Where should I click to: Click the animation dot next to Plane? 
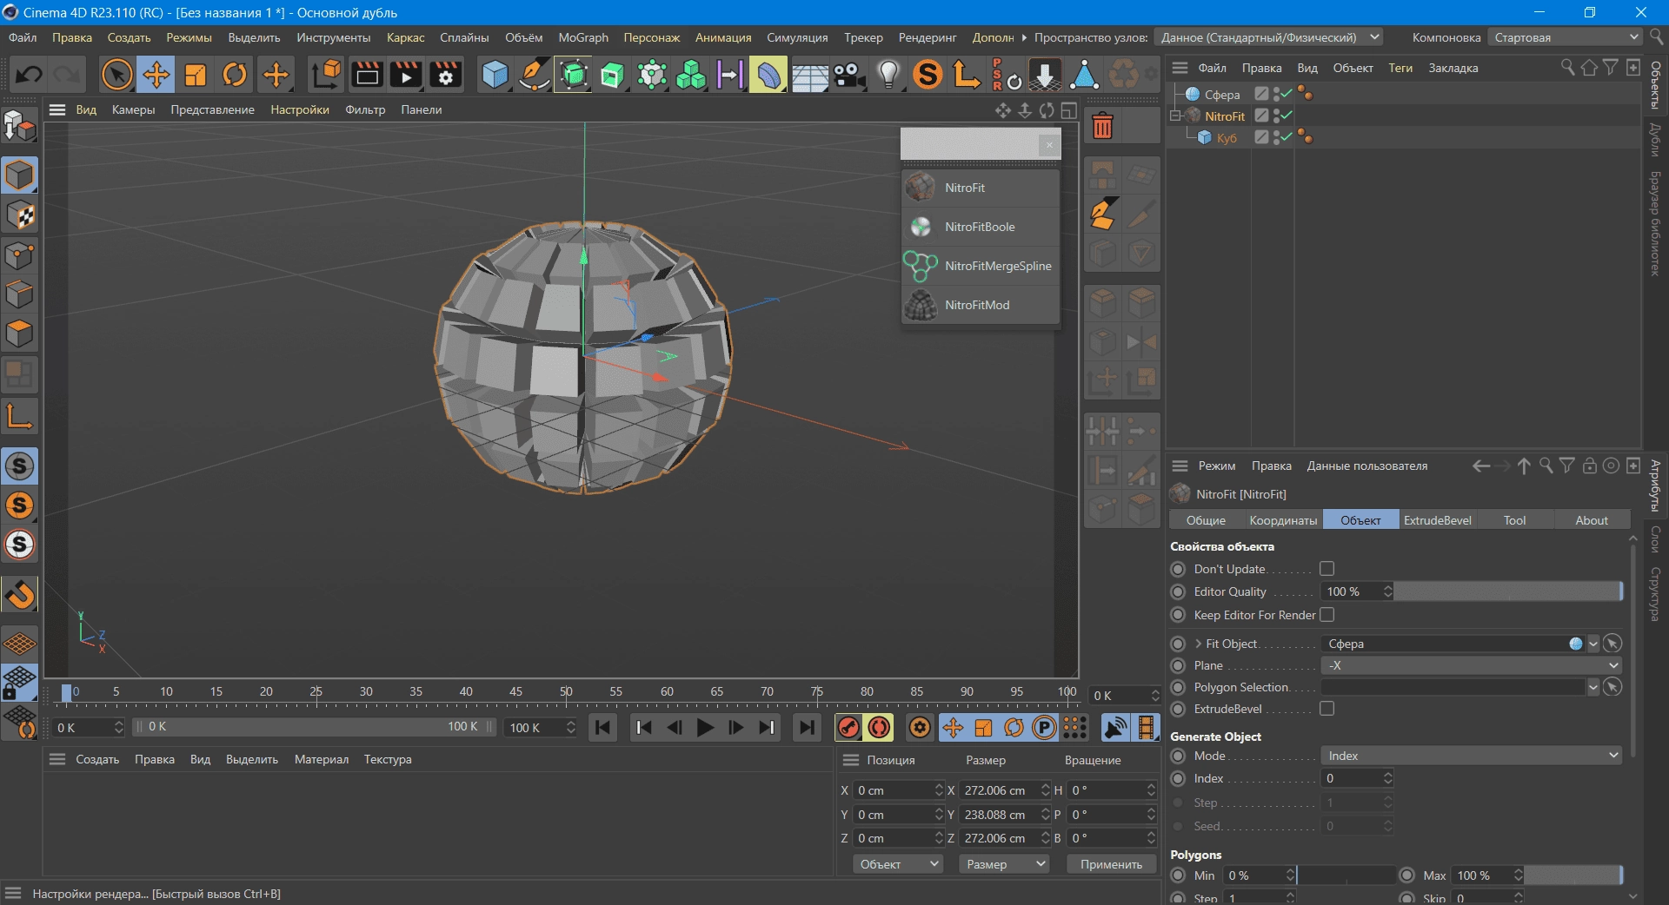tap(1178, 665)
